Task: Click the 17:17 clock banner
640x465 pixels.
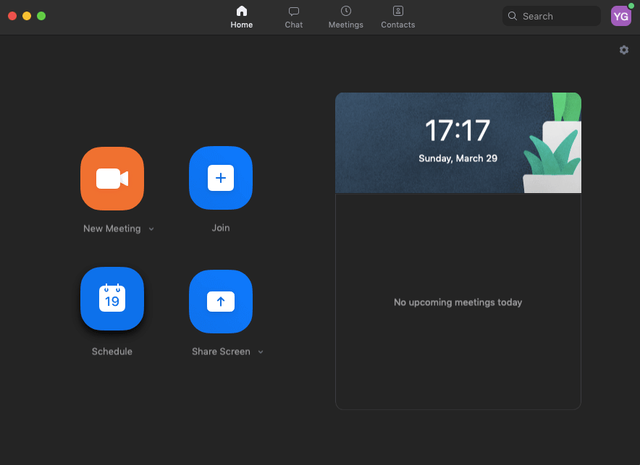Action: coord(458,142)
